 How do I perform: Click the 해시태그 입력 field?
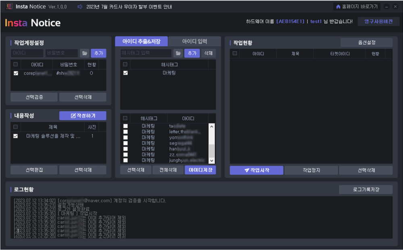click(x=146, y=53)
